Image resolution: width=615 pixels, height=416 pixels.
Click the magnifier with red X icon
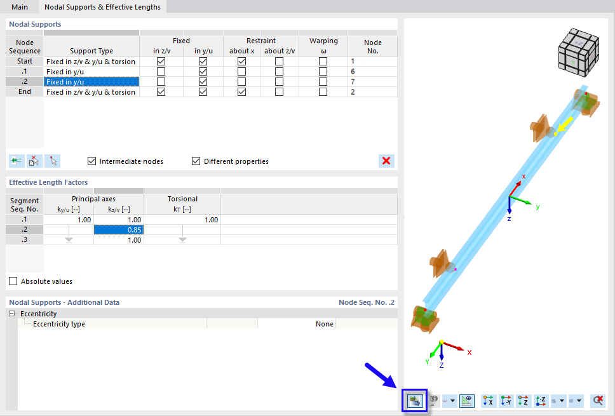pos(598,400)
